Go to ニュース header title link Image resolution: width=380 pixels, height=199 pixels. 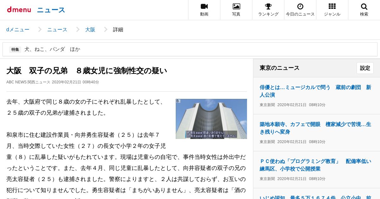pos(51,10)
